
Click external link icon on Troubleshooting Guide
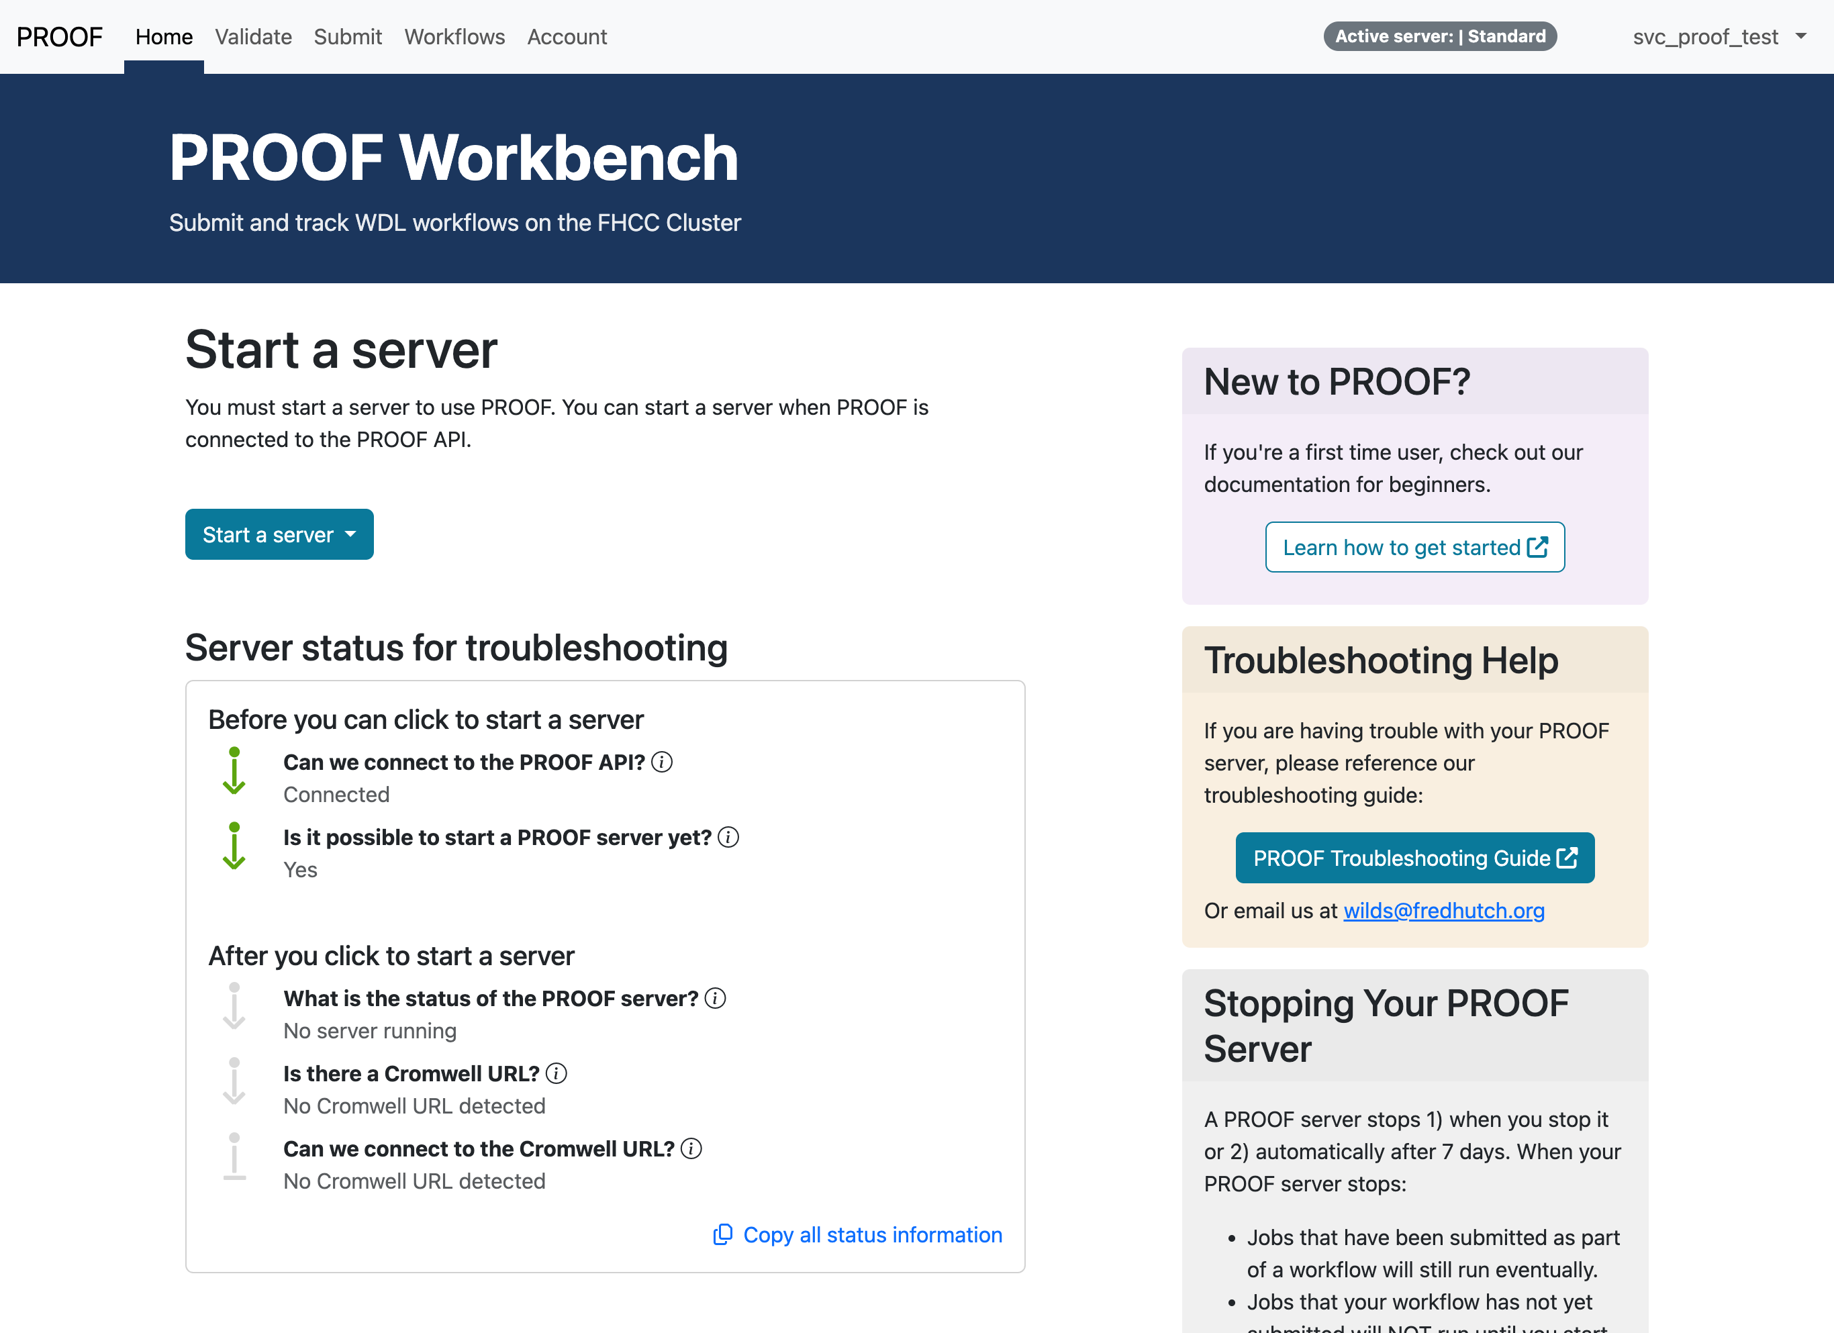pyautogui.click(x=1567, y=858)
